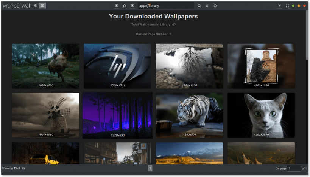Open wallpaper search via magnifier icon
Viewport: 310px width, 177px height.
[199, 6]
